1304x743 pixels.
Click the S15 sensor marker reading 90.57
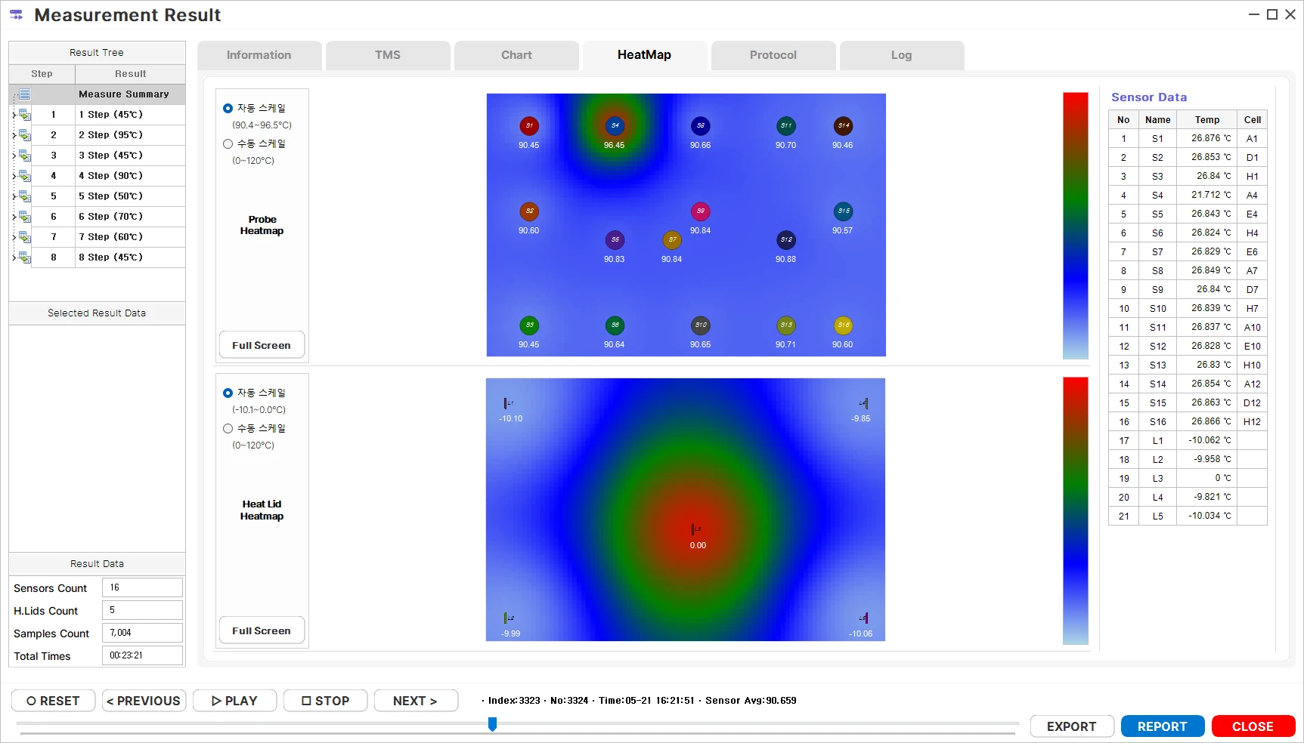coord(843,211)
